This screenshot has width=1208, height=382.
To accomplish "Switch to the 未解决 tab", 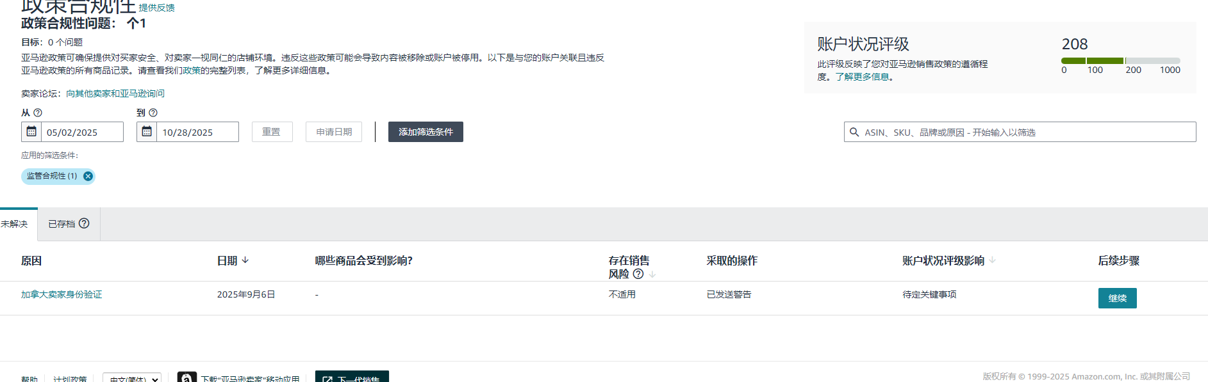I will [15, 224].
